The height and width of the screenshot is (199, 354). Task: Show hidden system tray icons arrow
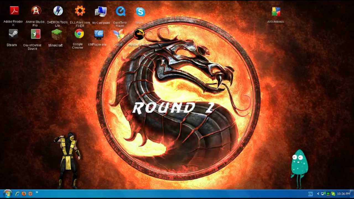318,194
